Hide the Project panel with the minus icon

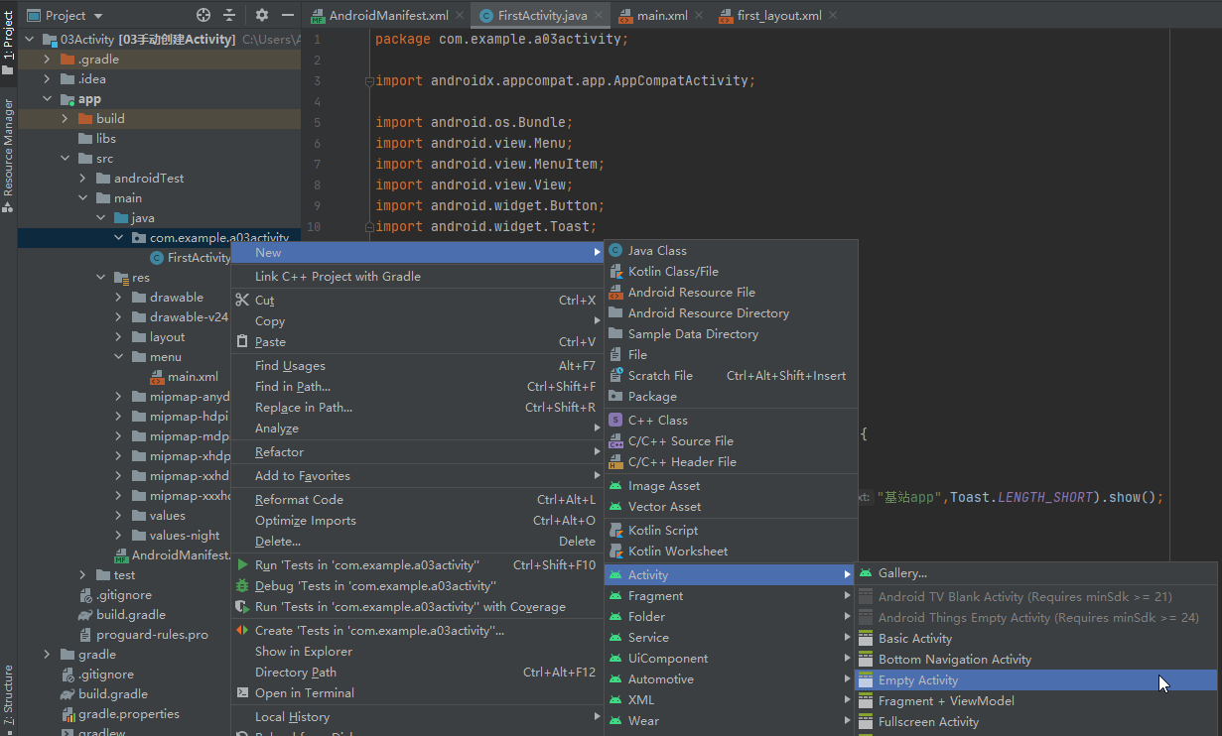[x=288, y=15]
